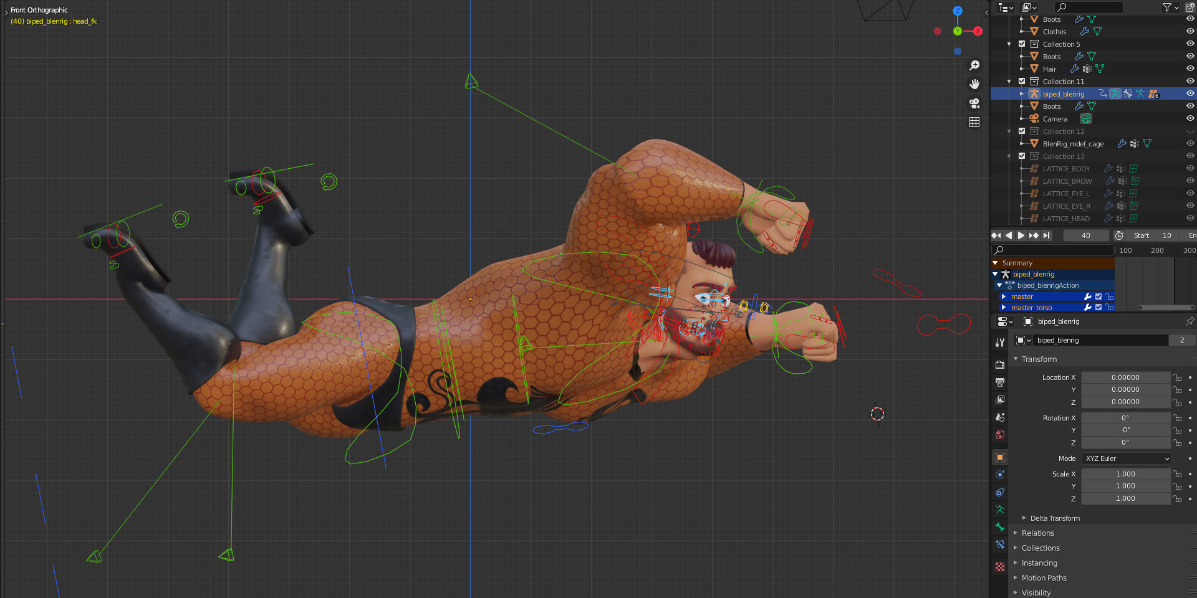This screenshot has width=1197, height=598.
Task: Toggle master channel mute checkbox
Action: (x=1098, y=297)
